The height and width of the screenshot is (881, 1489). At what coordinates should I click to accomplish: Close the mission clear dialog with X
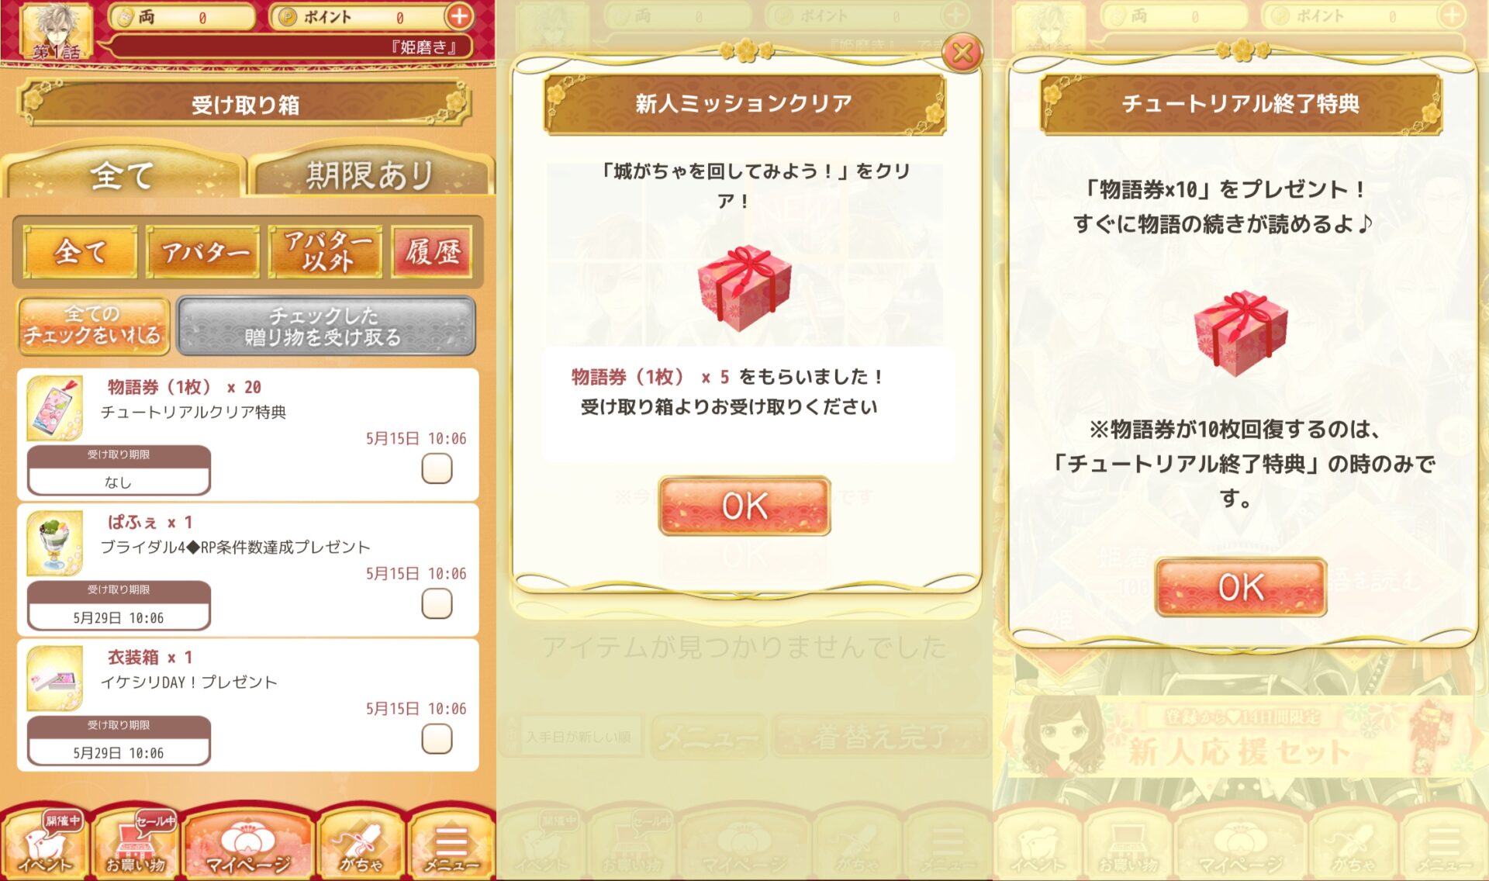[962, 53]
